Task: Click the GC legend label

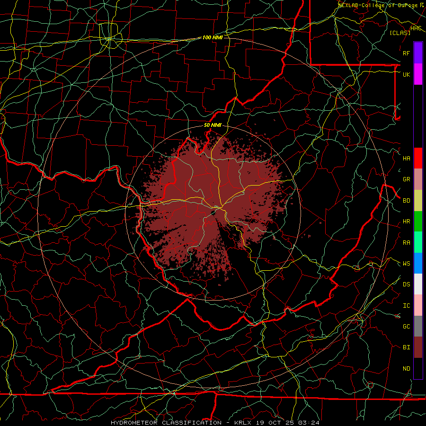Action: [406, 327]
